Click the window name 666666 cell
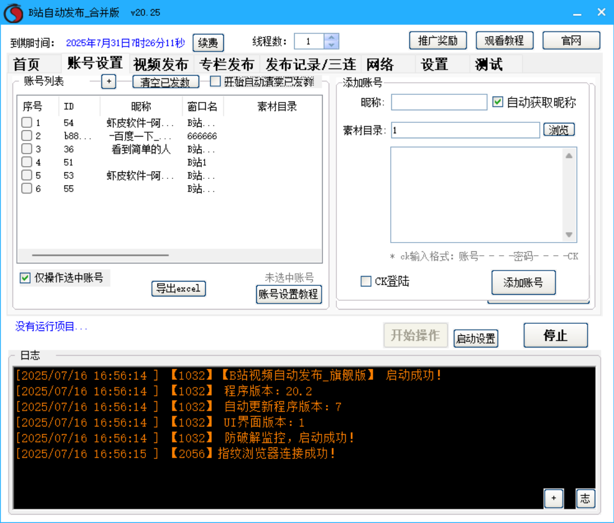The height and width of the screenshot is (523, 614). 202,136
